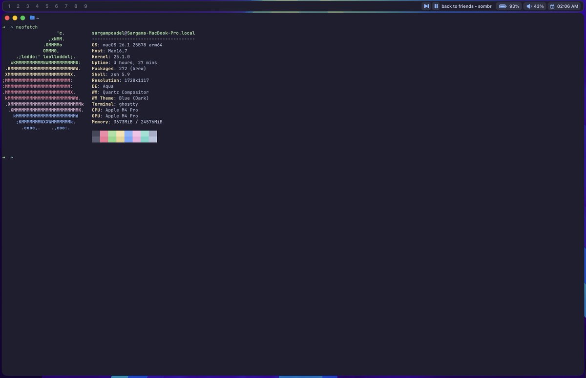The image size is (586, 378).
Task: Click the 'OS: macOS 26.1 25B78 arm64' line
Action: (x=127, y=45)
